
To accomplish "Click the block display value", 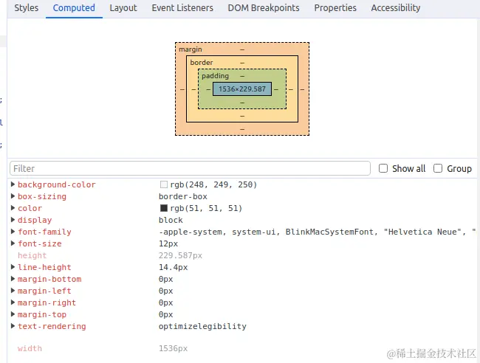I will click(x=171, y=220).
